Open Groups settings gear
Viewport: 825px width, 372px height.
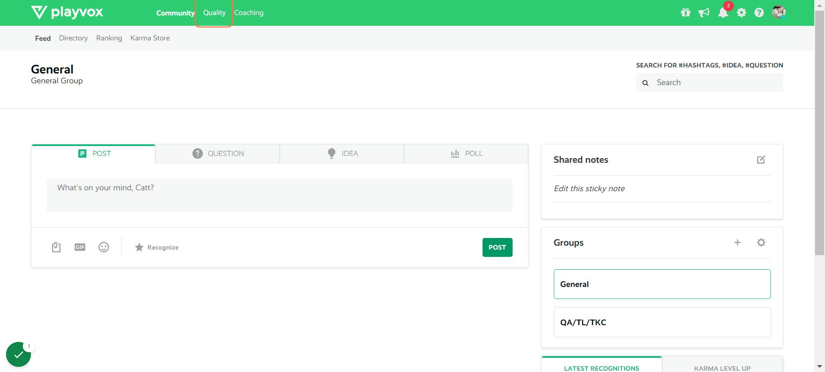761,243
